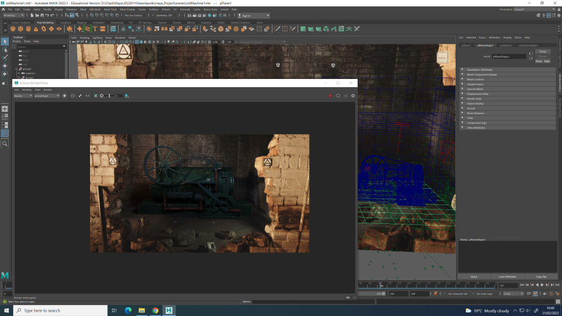This screenshot has height=316, width=562.
Task: Open Maya app in Windows taskbar
Action: coord(170,310)
